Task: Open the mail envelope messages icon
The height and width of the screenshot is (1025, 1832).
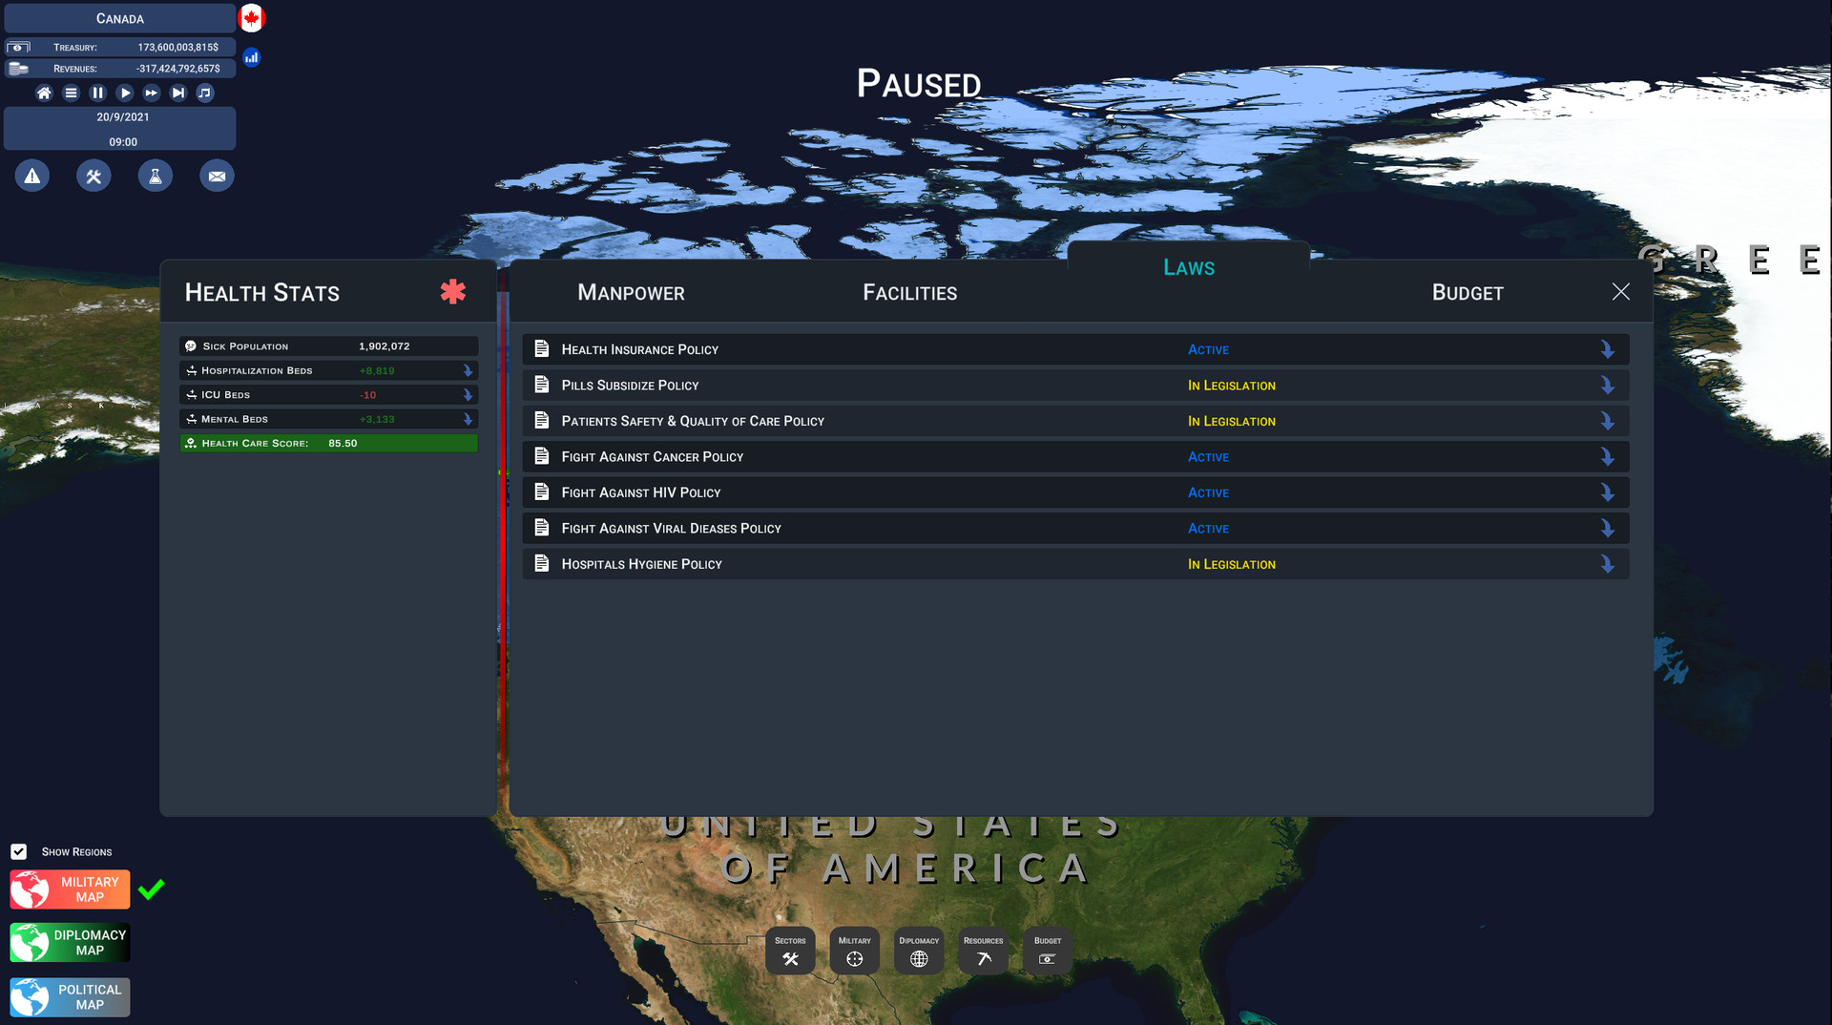Action: [217, 176]
